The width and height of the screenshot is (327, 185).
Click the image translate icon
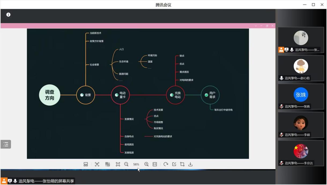point(108,164)
